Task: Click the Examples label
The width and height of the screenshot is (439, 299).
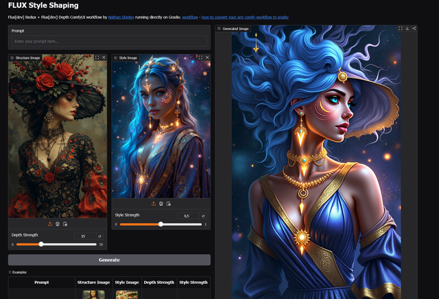Action: [x=19, y=272]
